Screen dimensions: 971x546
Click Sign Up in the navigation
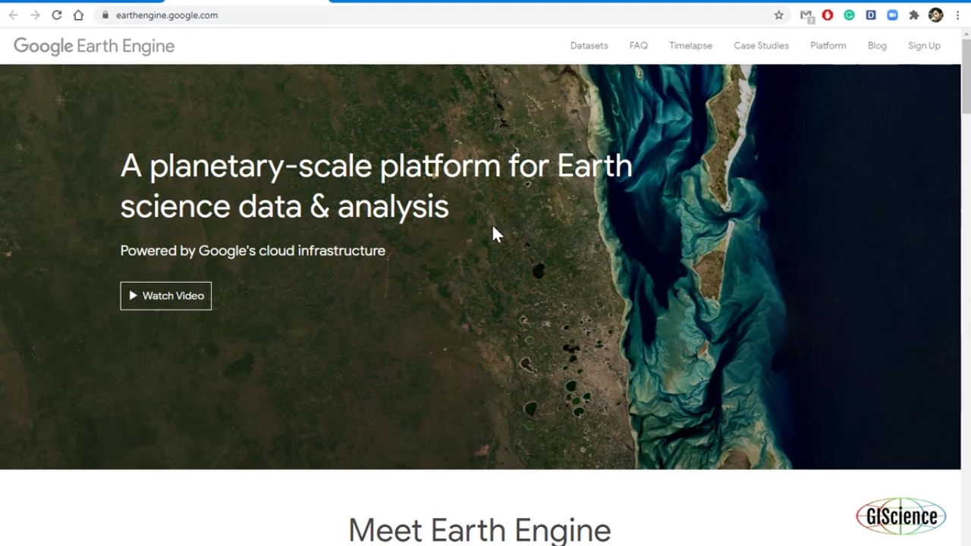[x=924, y=45]
